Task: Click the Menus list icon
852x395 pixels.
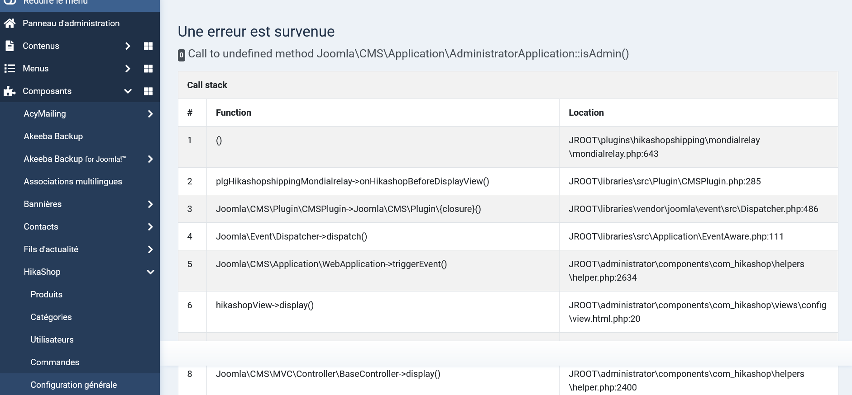Action: point(10,68)
